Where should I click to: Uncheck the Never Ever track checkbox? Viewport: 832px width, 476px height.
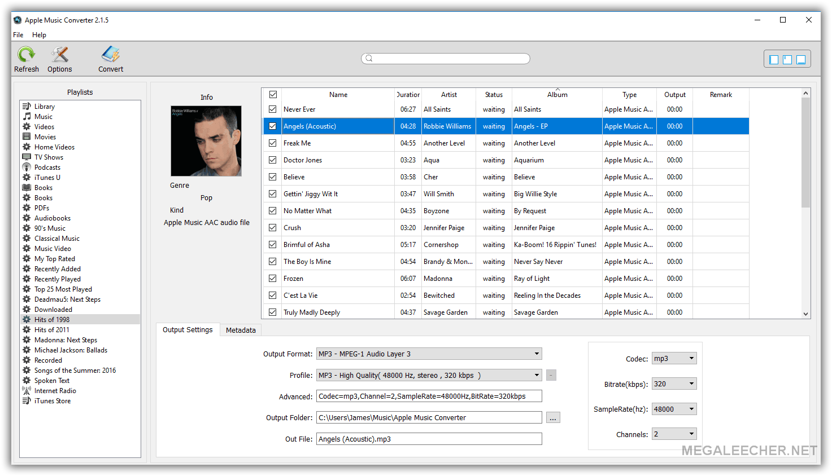coord(273,109)
